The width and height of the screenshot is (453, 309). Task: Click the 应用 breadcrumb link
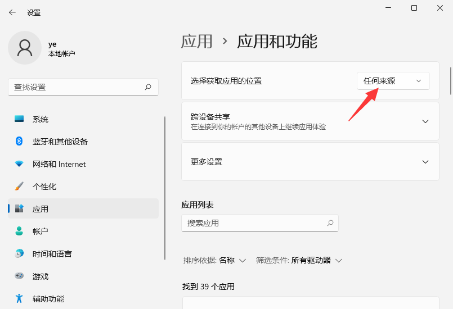tap(197, 41)
